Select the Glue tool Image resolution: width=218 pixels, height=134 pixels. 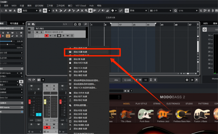click(x=78, y=11)
